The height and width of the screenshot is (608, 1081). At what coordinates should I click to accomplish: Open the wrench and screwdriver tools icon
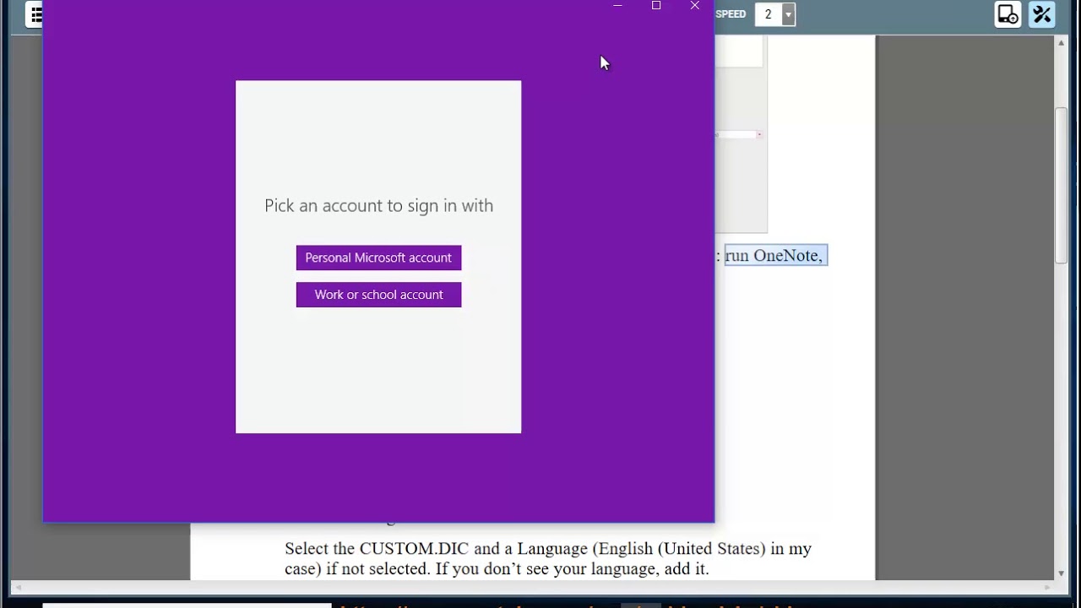coord(1042,14)
